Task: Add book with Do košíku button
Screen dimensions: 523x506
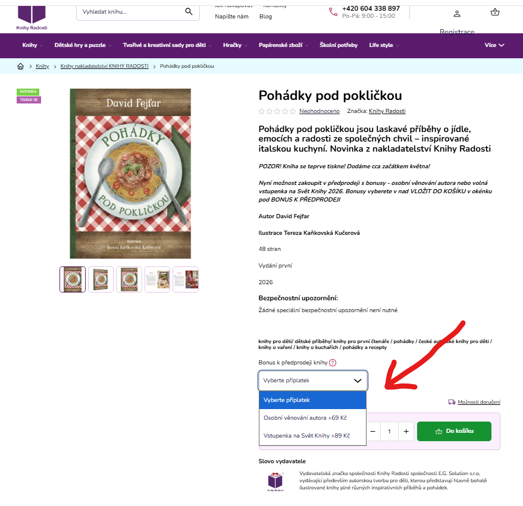Action: coord(454,431)
